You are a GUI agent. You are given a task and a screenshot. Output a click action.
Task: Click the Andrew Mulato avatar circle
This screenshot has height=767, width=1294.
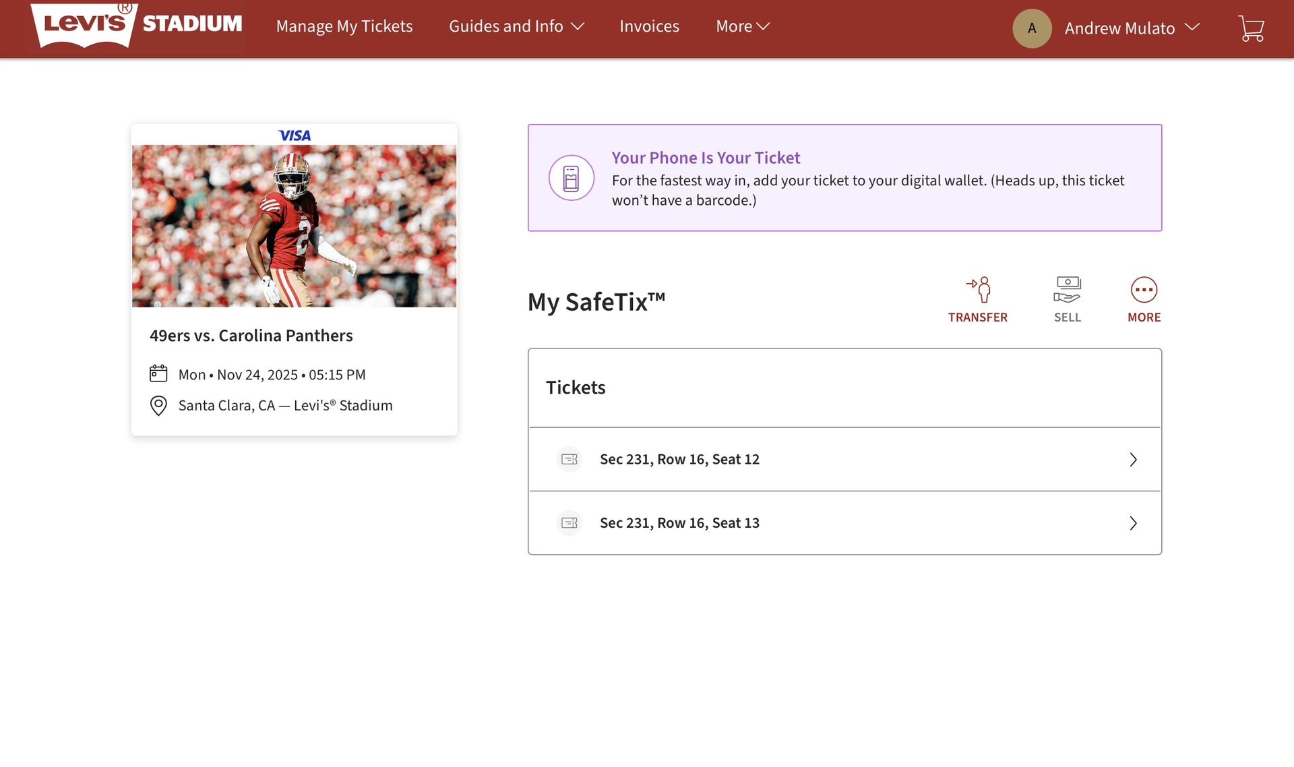coord(1032,28)
